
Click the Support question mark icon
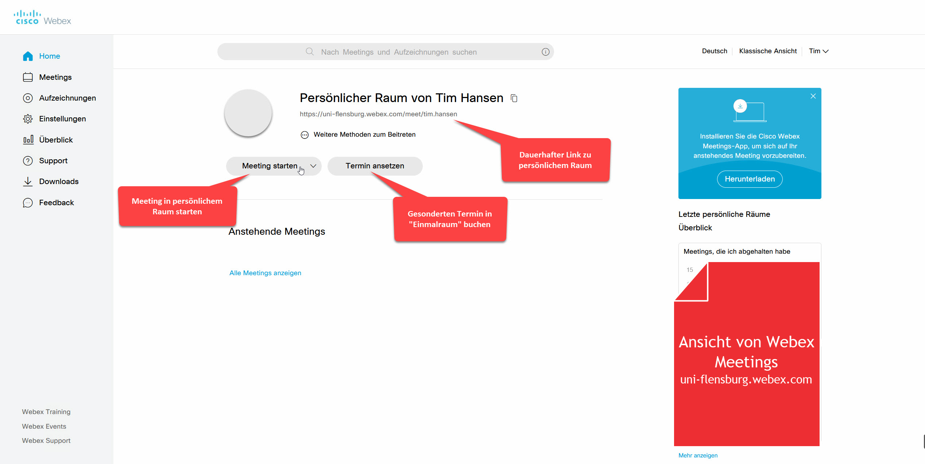tap(28, 161)
